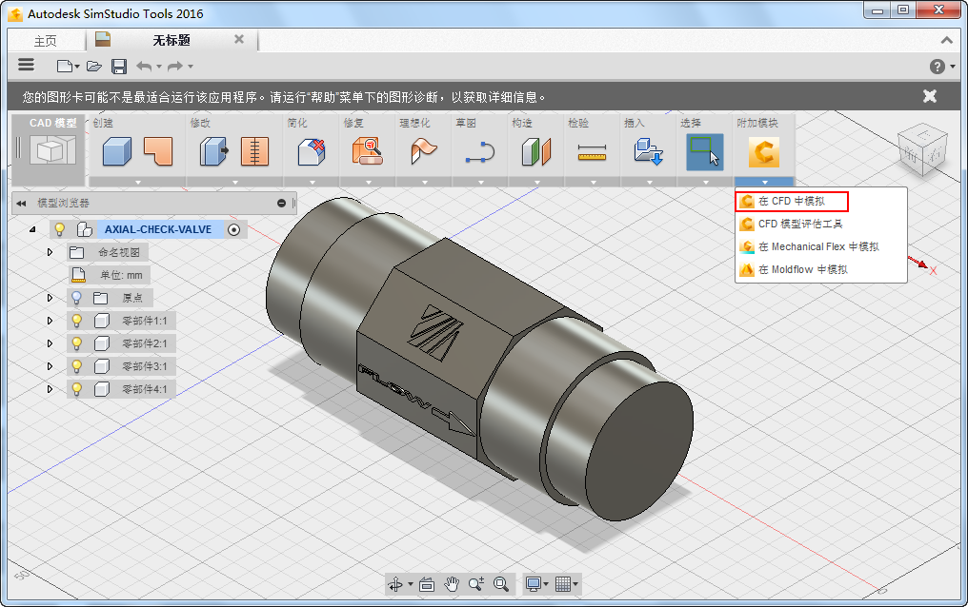Screen dimensions: 968x607
Task: Select the 修复 repair tool icon
Action: pos(367,151)
